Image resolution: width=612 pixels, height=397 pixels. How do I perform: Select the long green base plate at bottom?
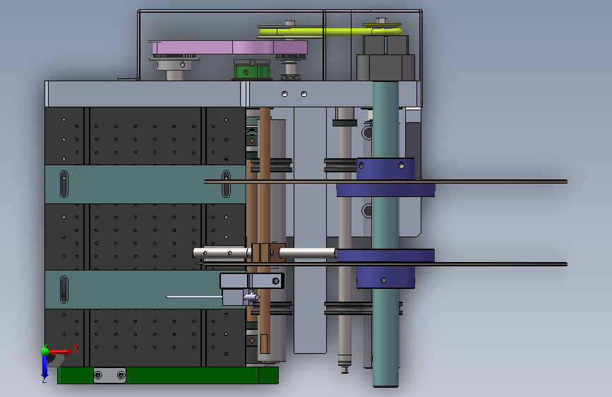pyautogui.click(x=168, y=376)
